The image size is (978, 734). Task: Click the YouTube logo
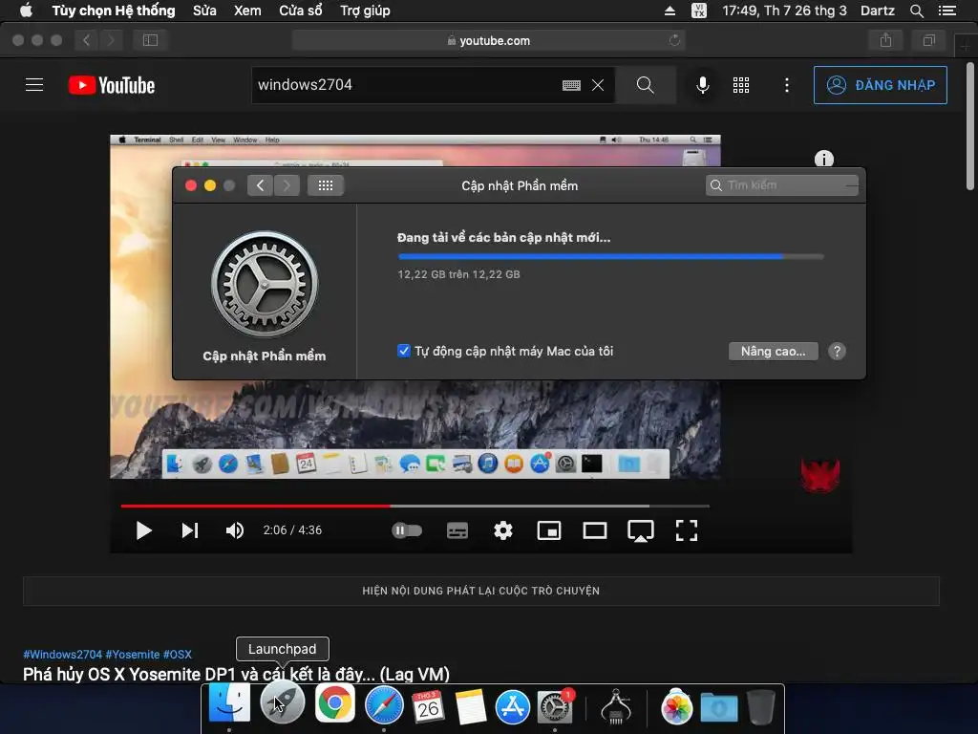coord(112,85)
